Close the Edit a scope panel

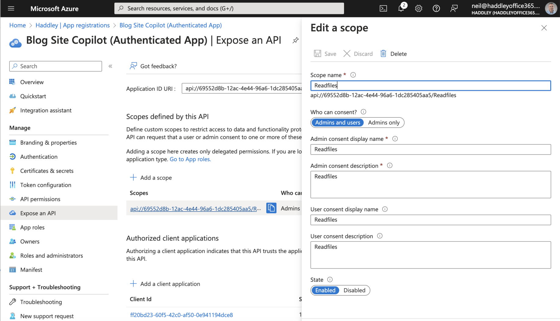tap(544, 28)
